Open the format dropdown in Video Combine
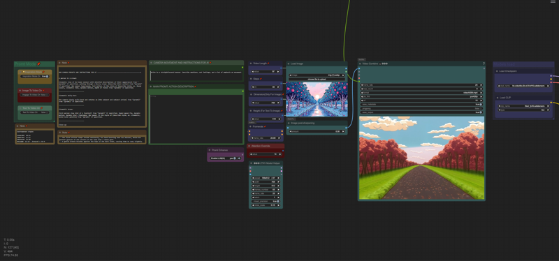This screenshot has width=559, height=261. pos(422,93)
